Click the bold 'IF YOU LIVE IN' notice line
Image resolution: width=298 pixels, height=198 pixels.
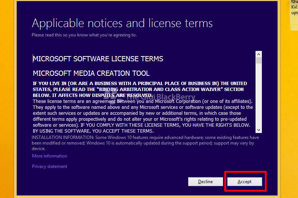click(140, 84)
